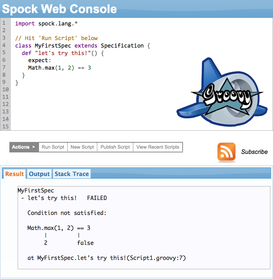Click Publish Script
This screenshot has width=273, height=279.
pyautogui.click(x=115, y=147)
